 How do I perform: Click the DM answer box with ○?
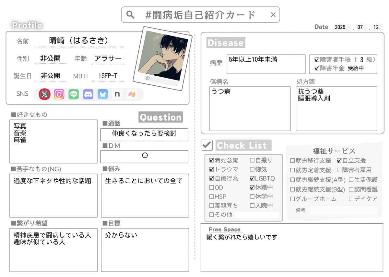click(x=144, y=157)
